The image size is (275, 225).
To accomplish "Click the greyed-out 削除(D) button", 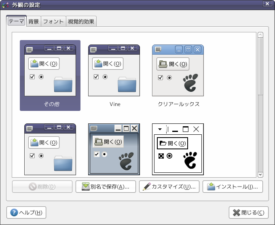I will [x=42, y=187].
